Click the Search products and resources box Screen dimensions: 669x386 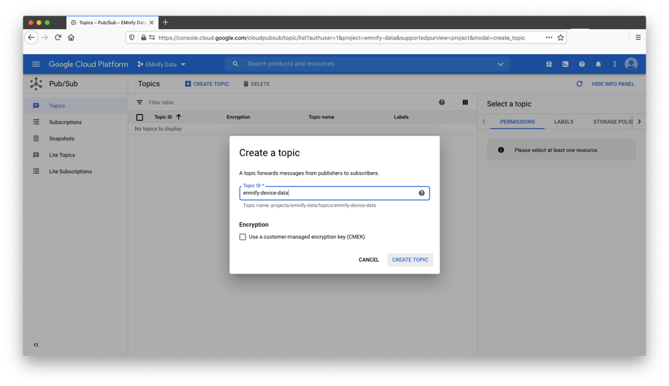tap(367, 64)
